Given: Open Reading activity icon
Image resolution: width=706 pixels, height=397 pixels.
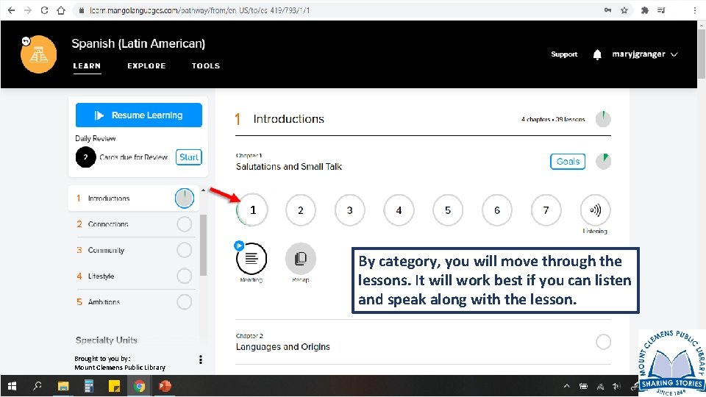Looking at the screenshot, I should click(252, 258).
